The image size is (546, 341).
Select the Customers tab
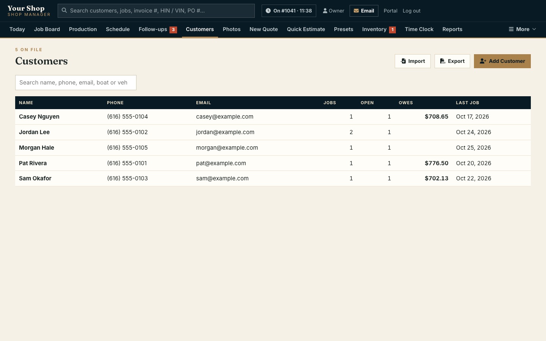point(200,29)
